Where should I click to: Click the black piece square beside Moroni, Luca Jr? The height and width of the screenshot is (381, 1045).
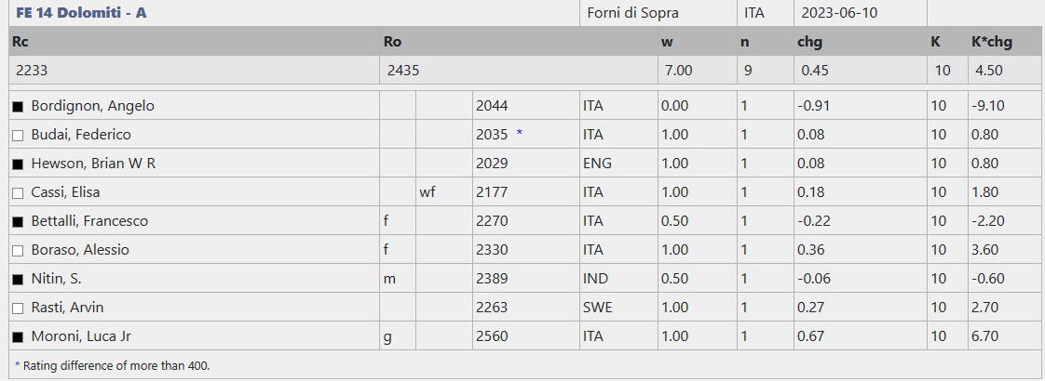18,337
